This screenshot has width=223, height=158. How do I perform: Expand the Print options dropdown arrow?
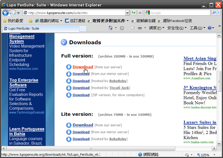pyautogui.click(x=145, y=28)
